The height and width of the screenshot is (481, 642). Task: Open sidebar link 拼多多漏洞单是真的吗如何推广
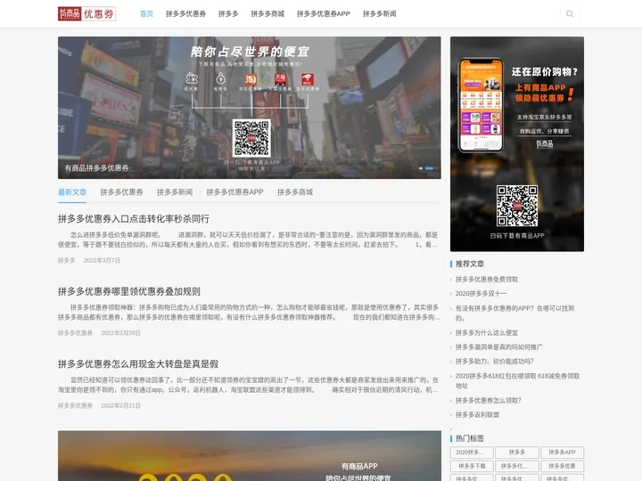[499, 347]
